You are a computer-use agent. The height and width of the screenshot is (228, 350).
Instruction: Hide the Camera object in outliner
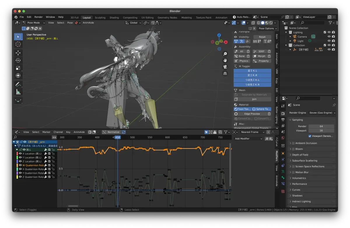329,36
